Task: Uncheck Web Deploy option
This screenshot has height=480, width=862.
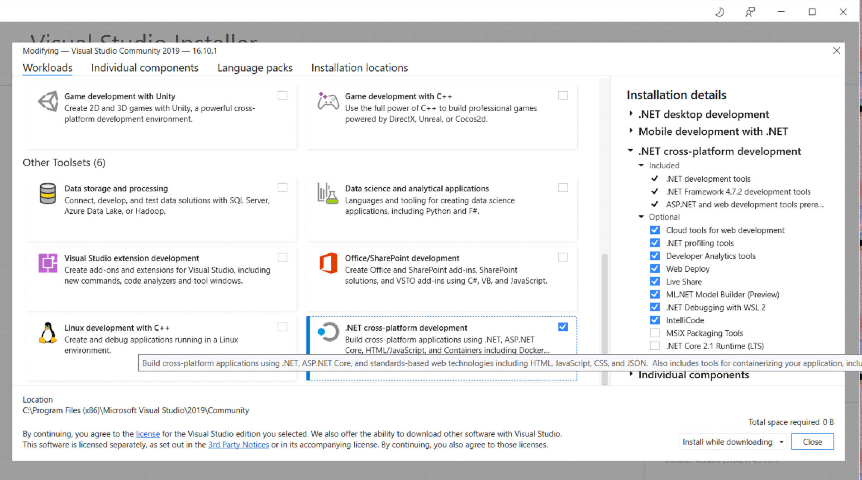Action: [655, 269]
